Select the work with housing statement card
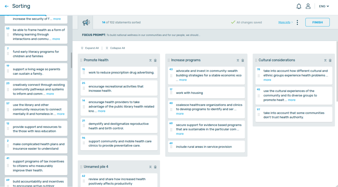 tap(206, 93)
